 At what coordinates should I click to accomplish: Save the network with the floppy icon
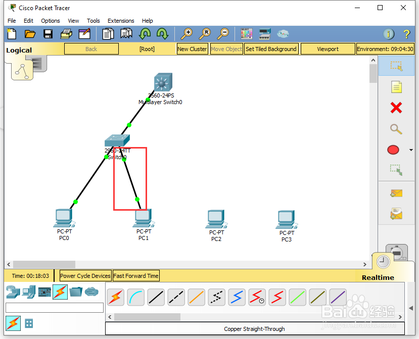coord(48,34)
